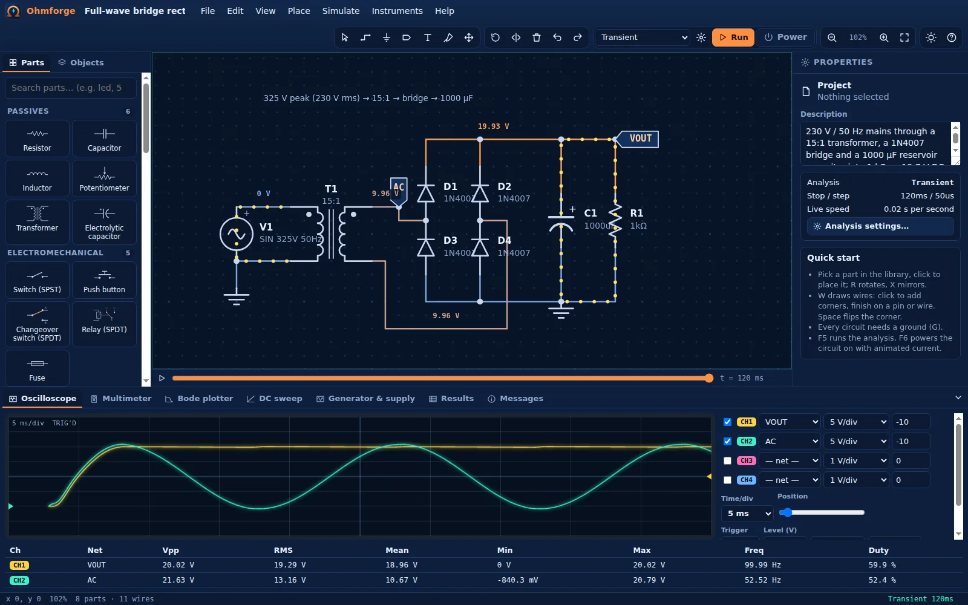Select the ground symbol tool

click(386, 38)
